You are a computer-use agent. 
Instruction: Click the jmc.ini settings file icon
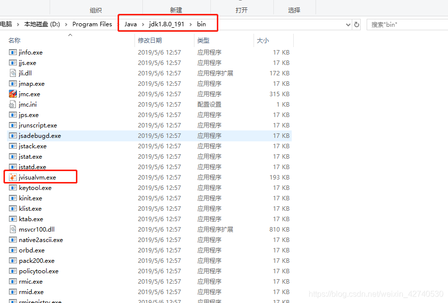point(12,105)
